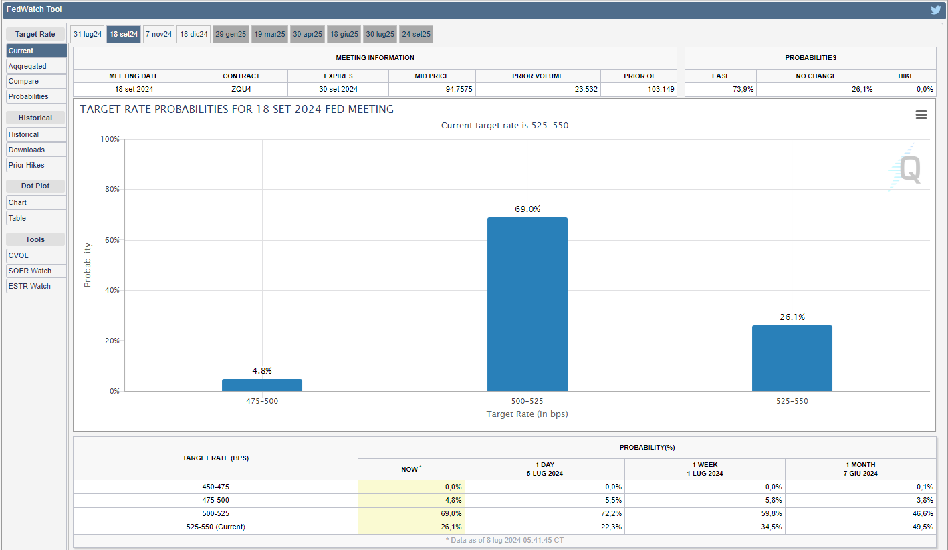
Task: Open the Historical data view
Action: 36,134
